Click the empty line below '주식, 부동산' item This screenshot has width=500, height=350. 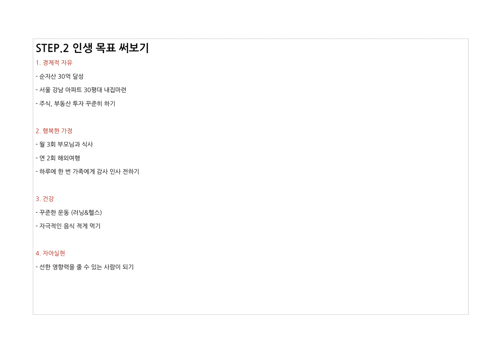point(250,117)
